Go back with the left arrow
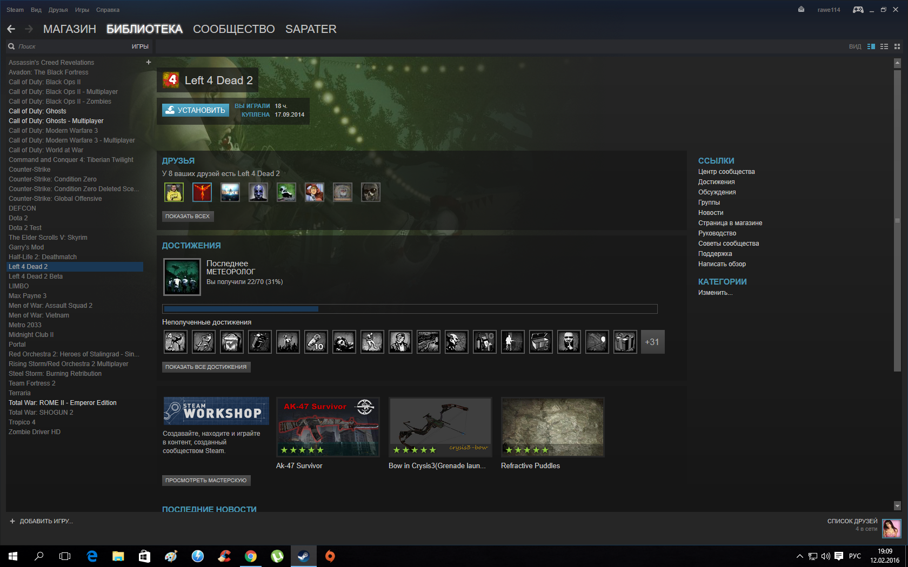 (11, 29)
